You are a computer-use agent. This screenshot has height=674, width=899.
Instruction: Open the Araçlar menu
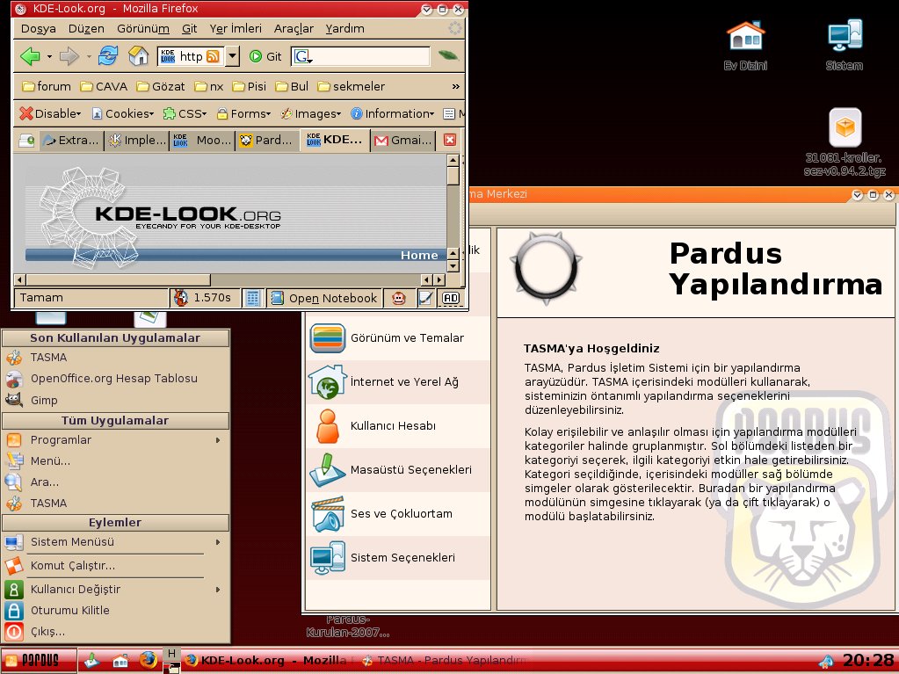click(x=294, y=29)
